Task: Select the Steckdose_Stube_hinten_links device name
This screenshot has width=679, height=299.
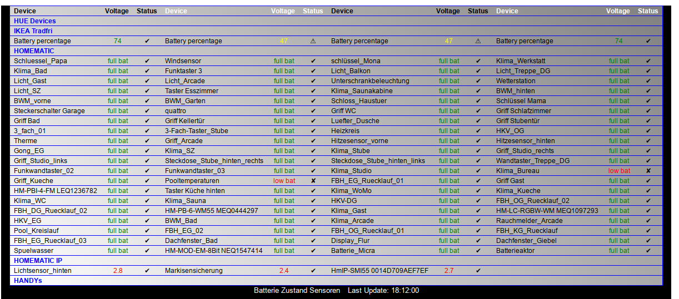Action: (x=378, y=161)
